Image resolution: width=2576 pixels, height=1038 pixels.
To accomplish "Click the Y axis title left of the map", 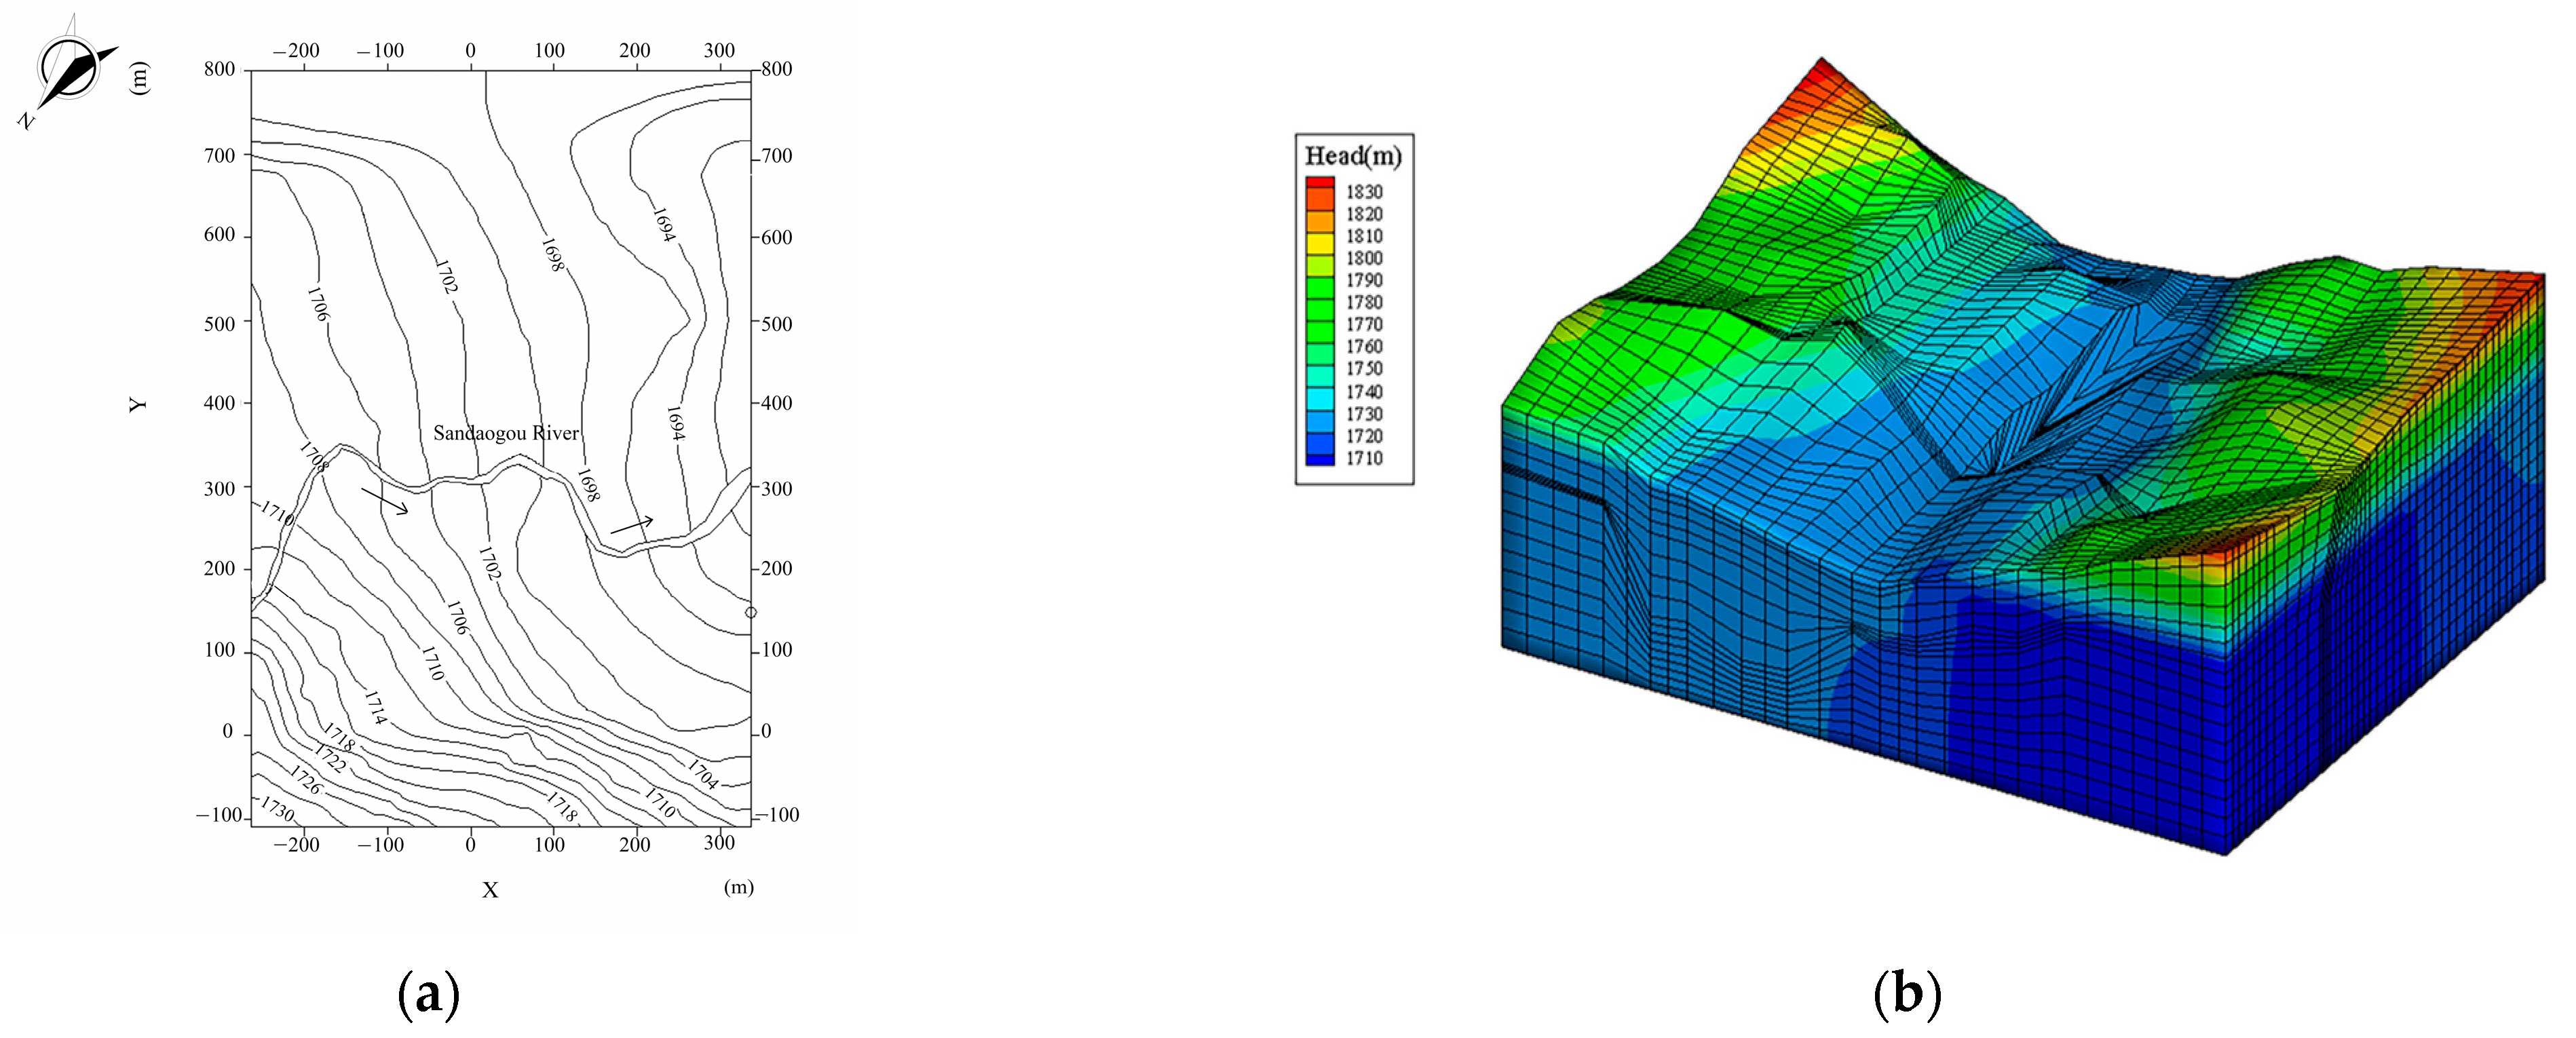I will tap(138, 404).
